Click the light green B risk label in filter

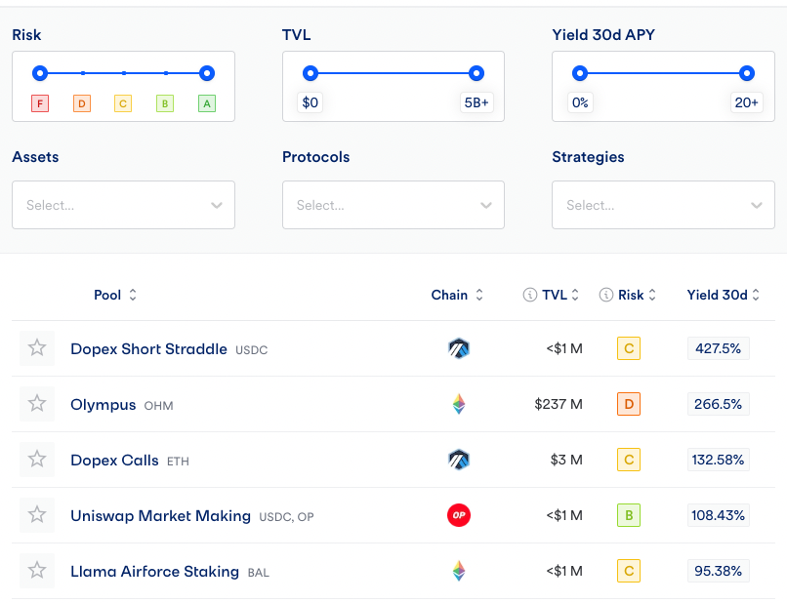tap(165, 103)
